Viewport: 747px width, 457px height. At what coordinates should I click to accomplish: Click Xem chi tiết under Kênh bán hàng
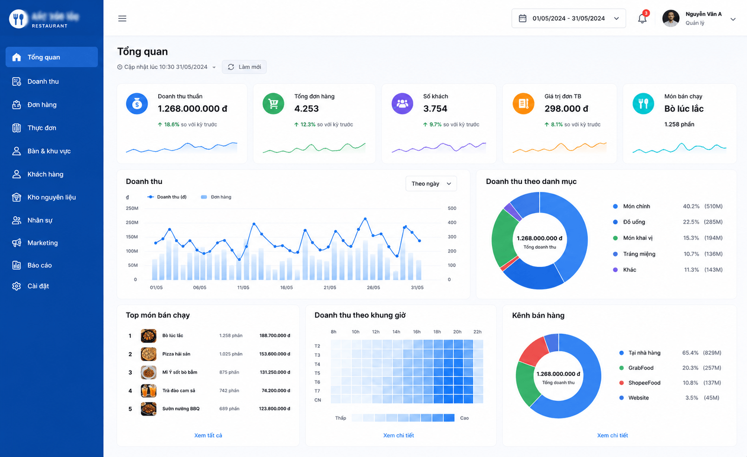(612, 436)
